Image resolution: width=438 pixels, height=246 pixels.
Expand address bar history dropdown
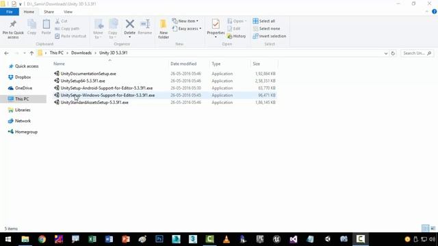tap(386, 53)
